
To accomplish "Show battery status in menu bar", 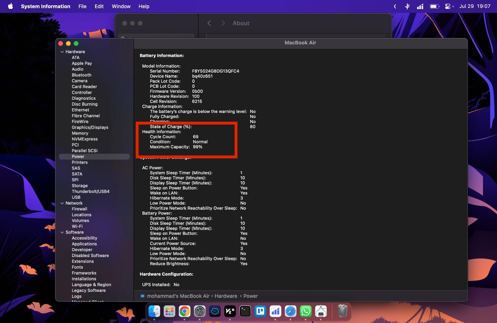I will point(434,6).
